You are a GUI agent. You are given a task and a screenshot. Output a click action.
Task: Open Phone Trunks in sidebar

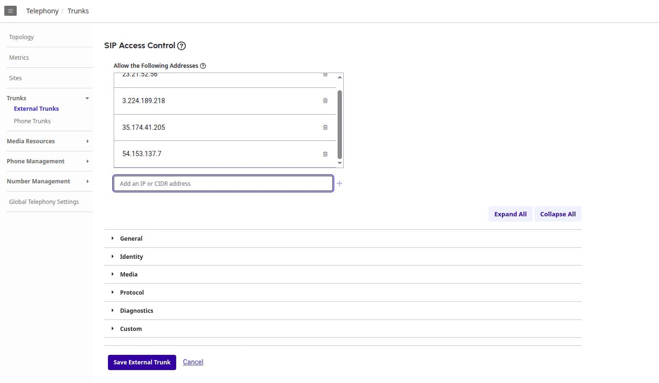32,121
